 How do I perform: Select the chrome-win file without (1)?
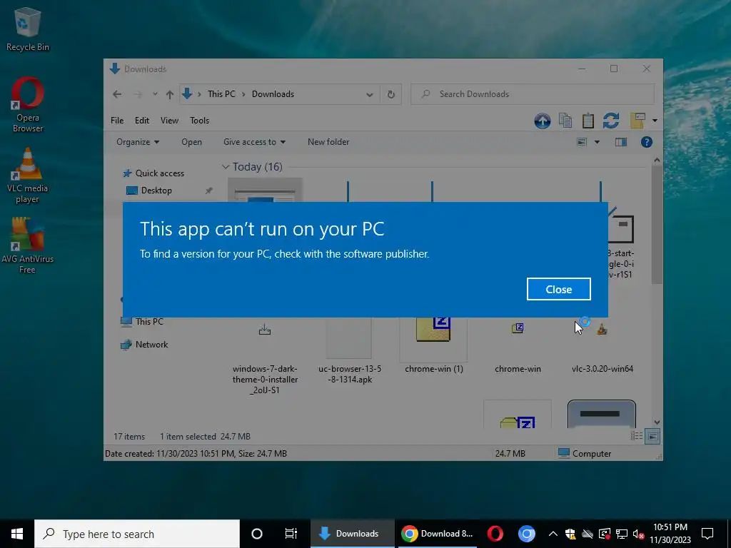pyautogui.click(x=518, y=347)
